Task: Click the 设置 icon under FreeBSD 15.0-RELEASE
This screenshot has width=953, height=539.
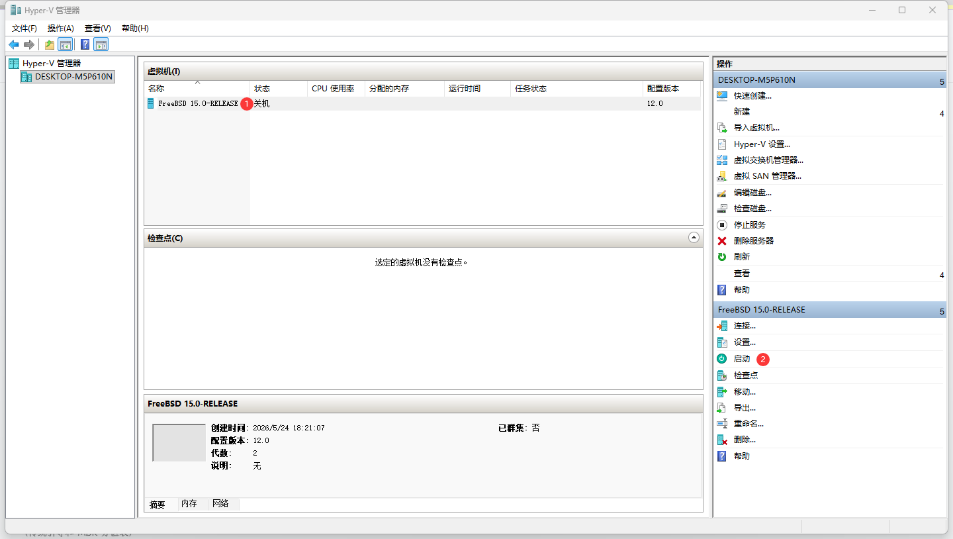Action: [722, 342]
